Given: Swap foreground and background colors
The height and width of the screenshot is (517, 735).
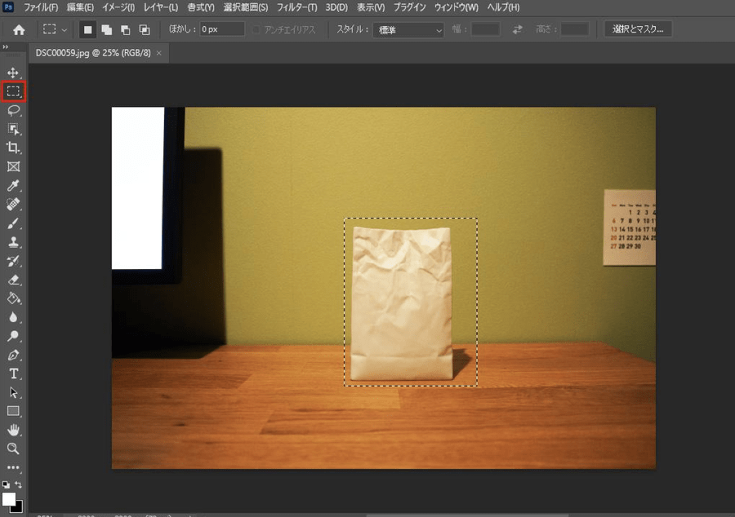Looking at the screenshot, I should [x=18, y=484].
